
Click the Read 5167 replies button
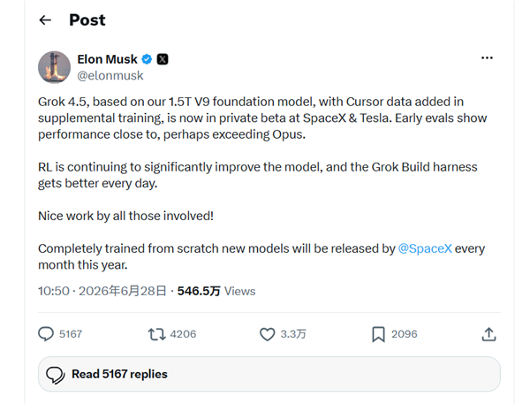[269, 374]
